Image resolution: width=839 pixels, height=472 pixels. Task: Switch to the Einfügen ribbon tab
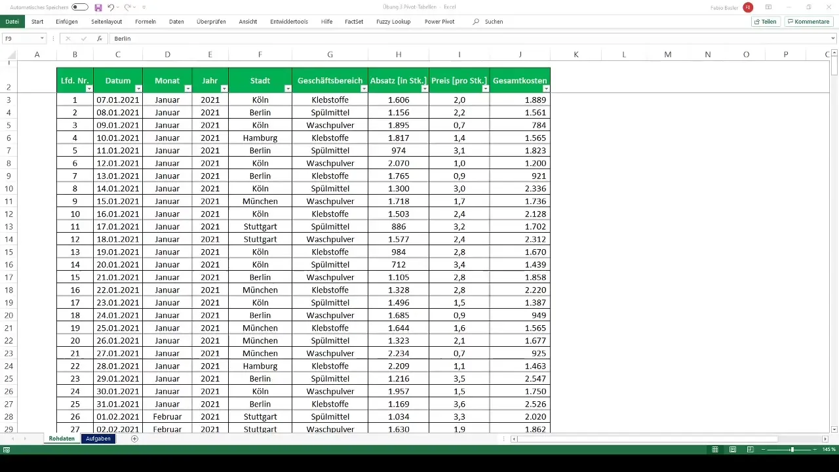[x=67, y=22]
